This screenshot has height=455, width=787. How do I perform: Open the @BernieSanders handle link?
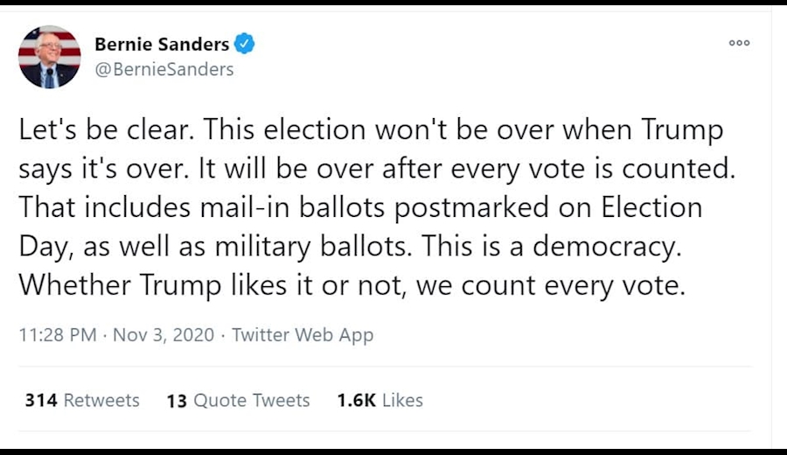point(164,69)
